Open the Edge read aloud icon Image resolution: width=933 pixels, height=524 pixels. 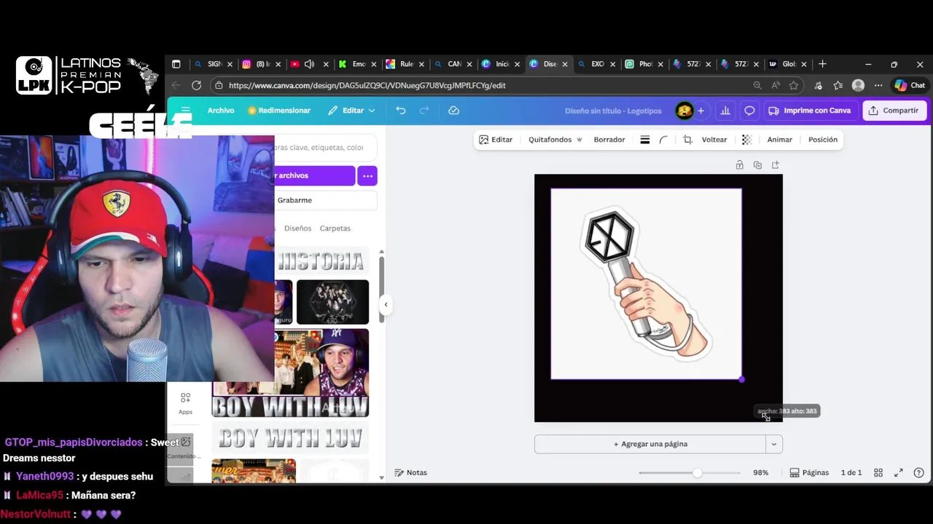[775, 85]
